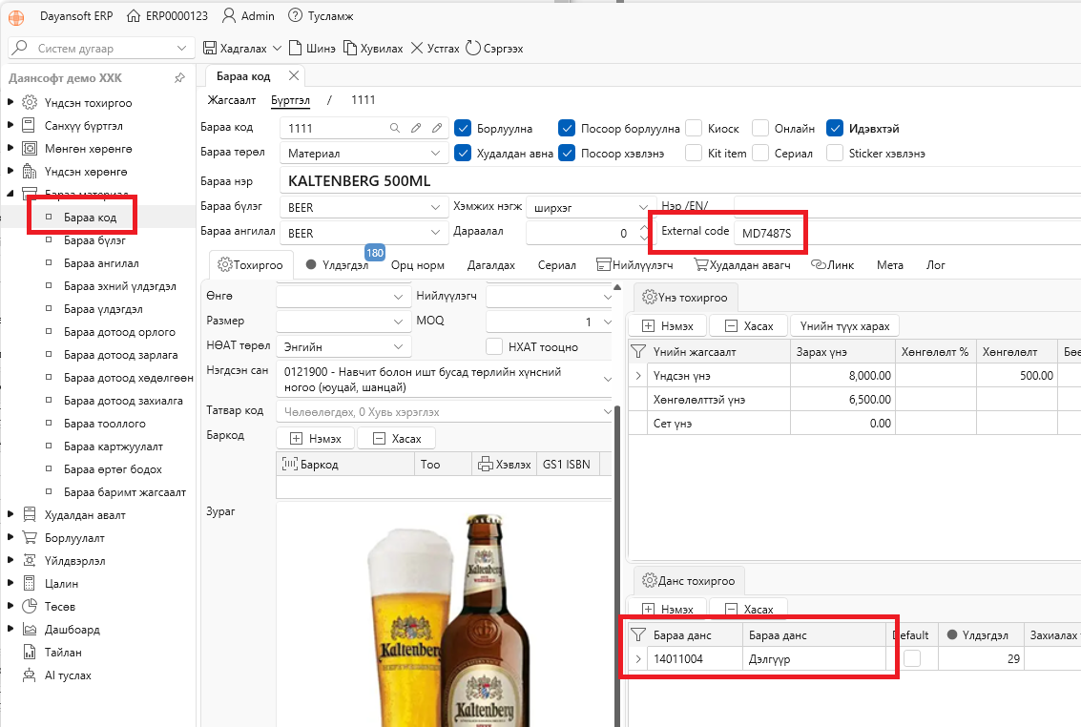Toggle Худалдан авна checkbox
The image size is (1081, 727).
click(x=464, y=153)
